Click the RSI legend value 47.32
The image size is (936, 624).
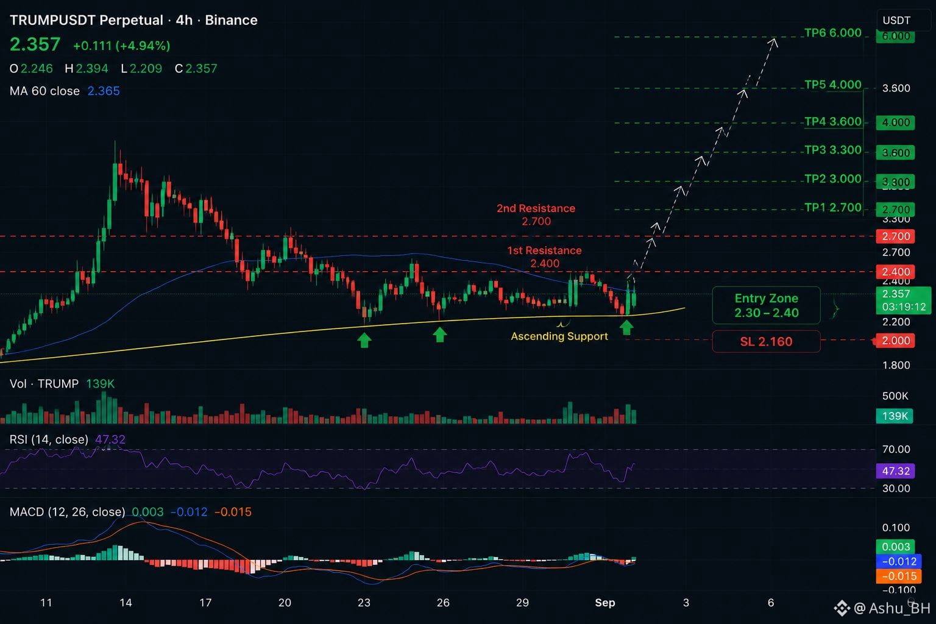tap(110, 439)
